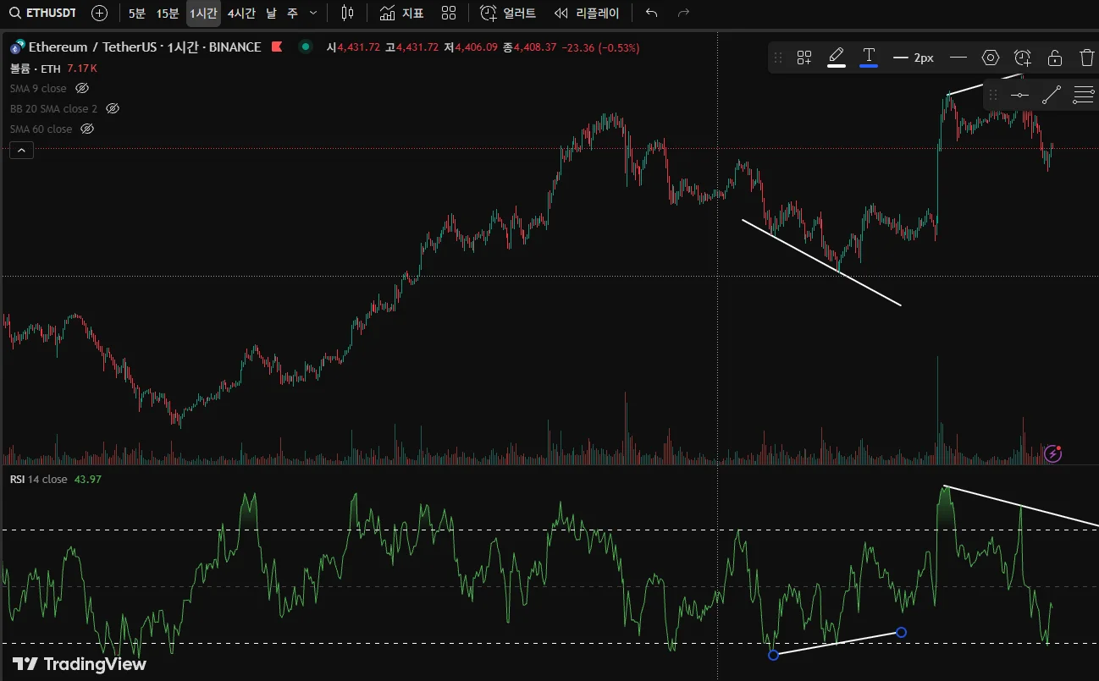The width and height of the screenshot is (1099, 681).
Task: Select the Fib retracement tool
Action: coord(1084,95)
